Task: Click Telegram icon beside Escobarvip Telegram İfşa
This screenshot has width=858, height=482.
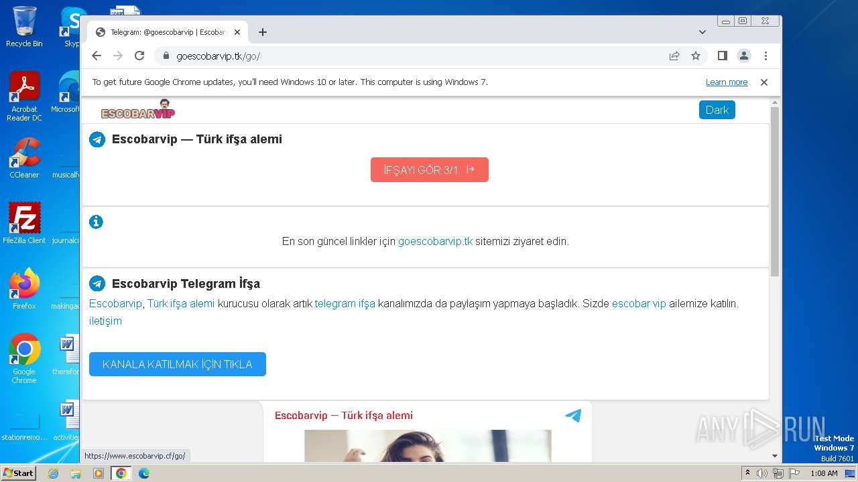Action: coord(97,284)
